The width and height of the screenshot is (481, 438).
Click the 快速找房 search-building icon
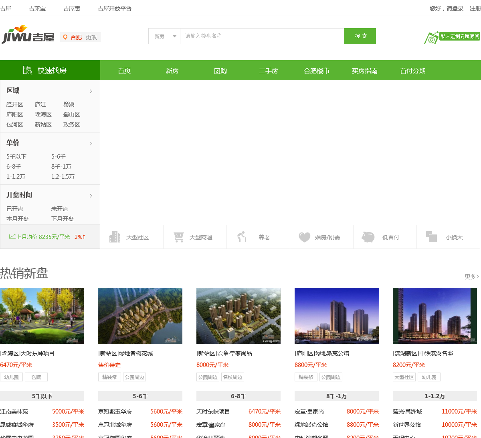click(27, 70)
